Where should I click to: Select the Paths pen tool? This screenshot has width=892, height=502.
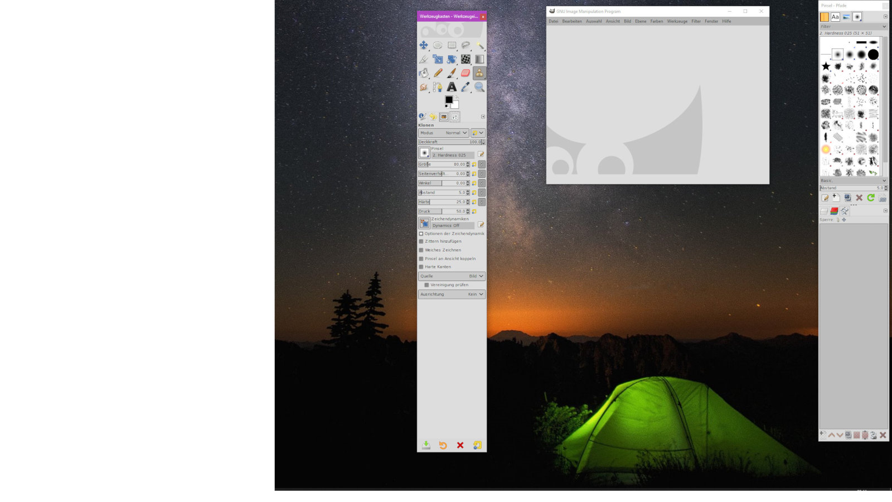[x=438, y=87]
